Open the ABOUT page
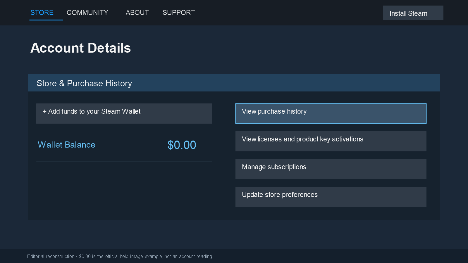The image size is (468, 263). click(137, 13)
